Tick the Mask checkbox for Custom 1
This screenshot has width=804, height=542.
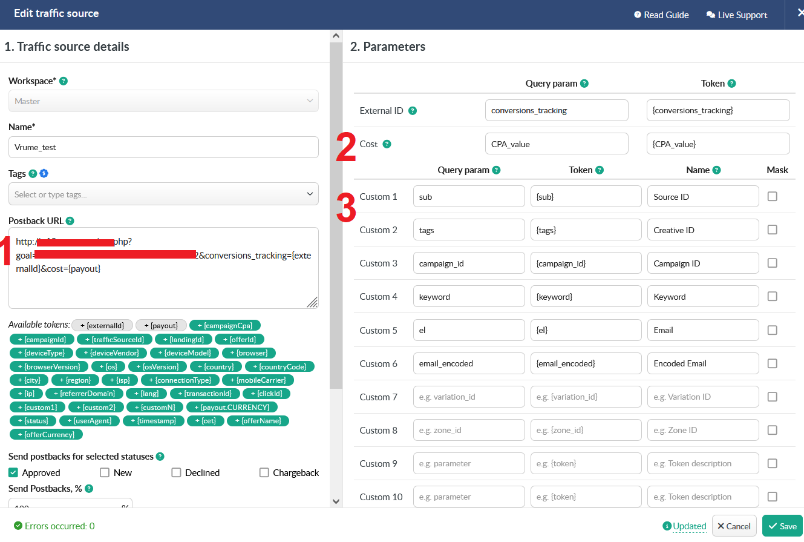[x=772, y=196]
